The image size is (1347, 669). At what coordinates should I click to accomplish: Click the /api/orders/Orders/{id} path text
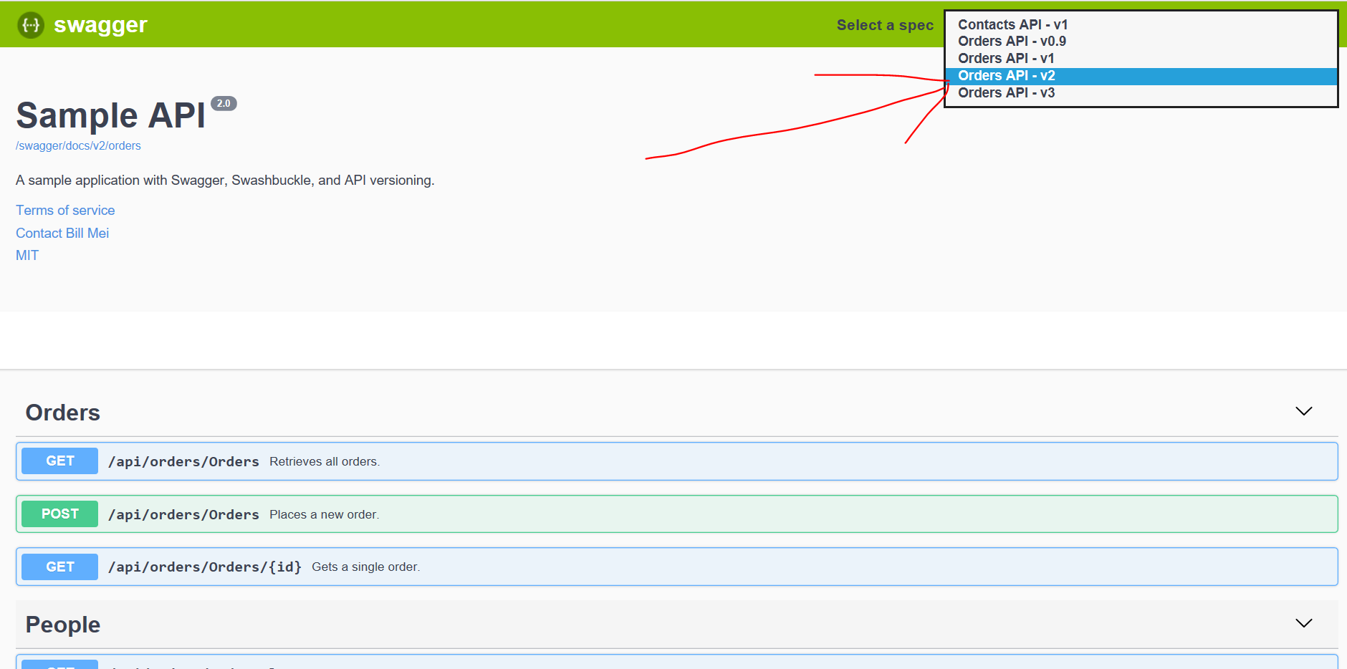click(x=205, y=567)
